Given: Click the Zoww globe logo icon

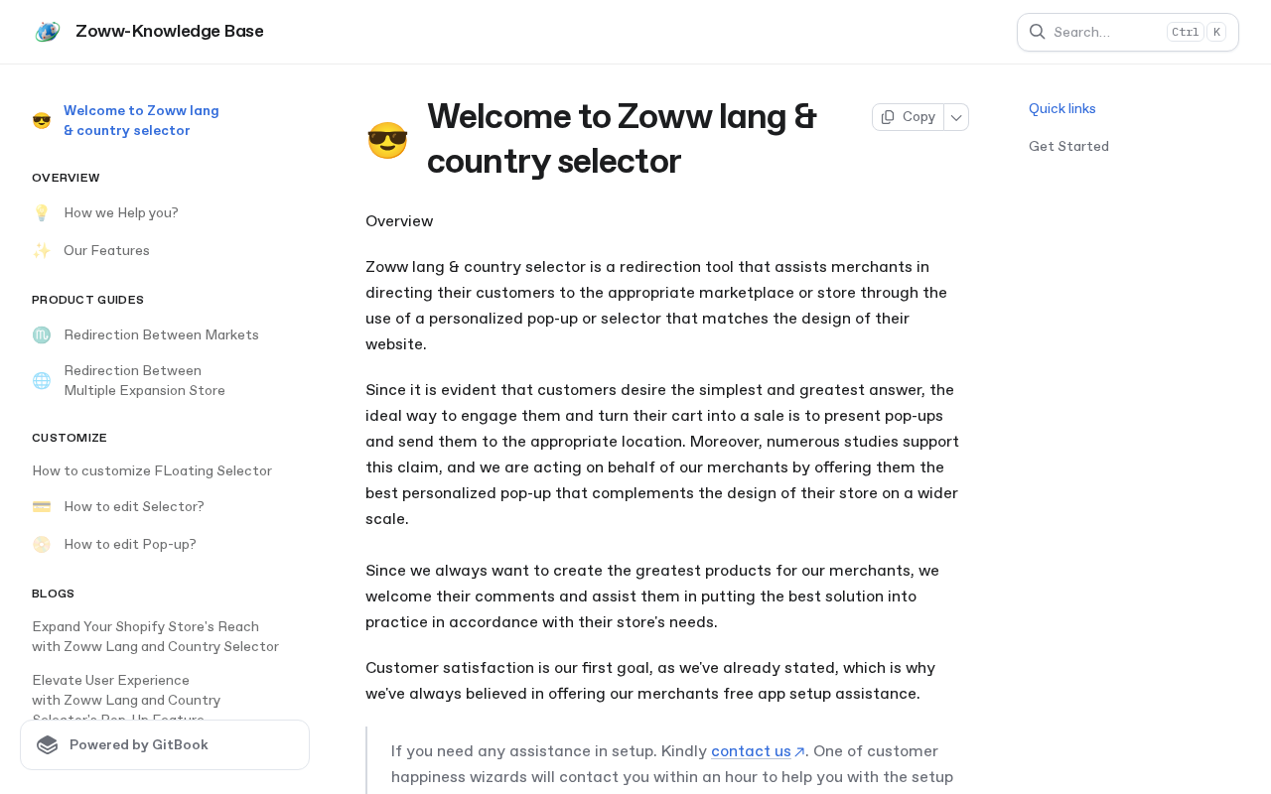Looking at the screenshot, I should tap(47, 32).
